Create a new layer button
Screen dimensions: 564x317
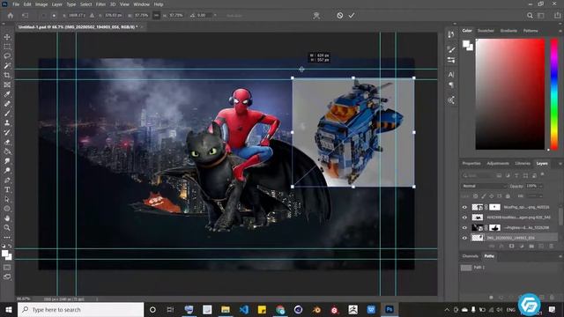541,247
